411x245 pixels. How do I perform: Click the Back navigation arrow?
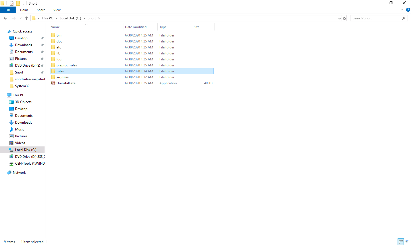[x=5, y=18]
